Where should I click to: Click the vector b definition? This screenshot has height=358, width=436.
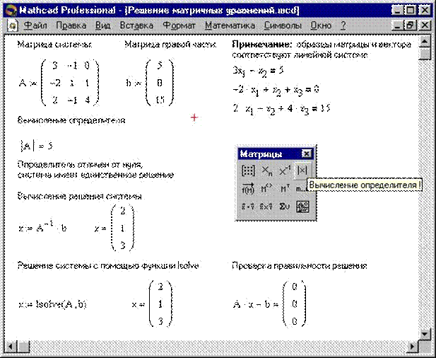[150, 83]
